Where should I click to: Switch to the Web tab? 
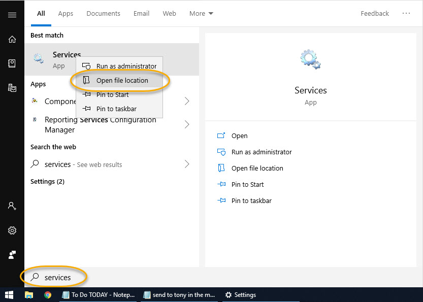(169, 14)
